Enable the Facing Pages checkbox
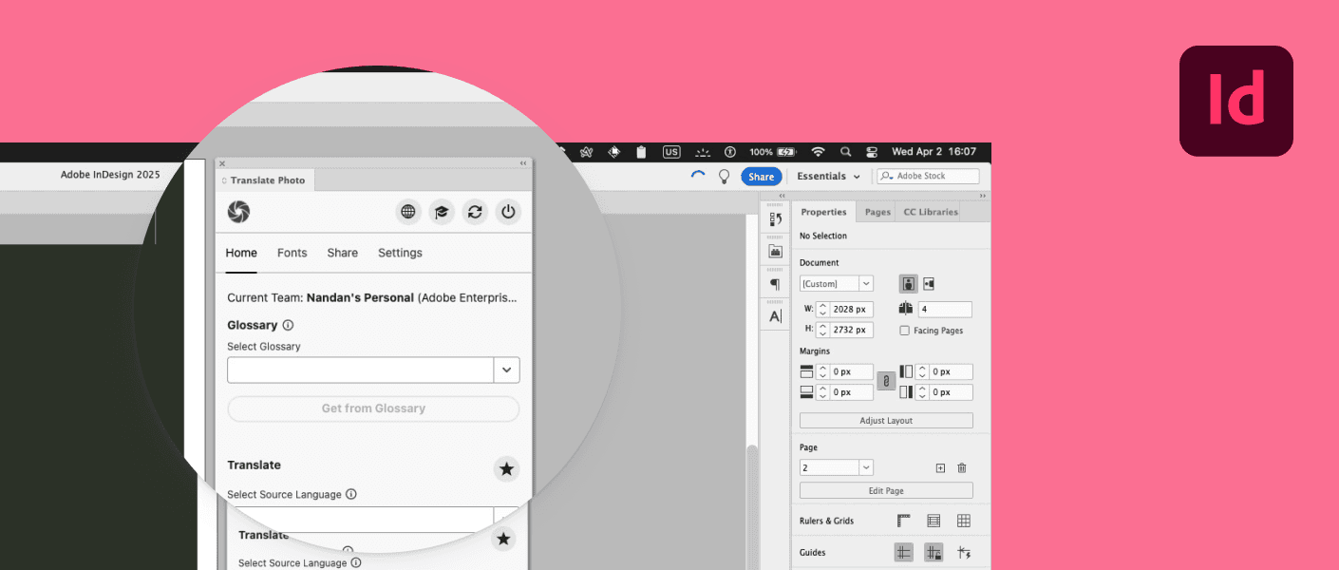This screenshot has width=1339, height=570. (x=904, y=331)
